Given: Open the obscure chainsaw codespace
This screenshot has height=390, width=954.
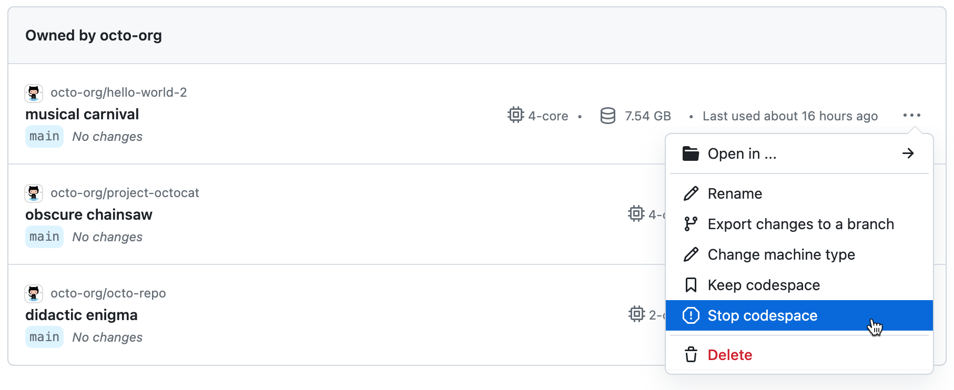Looking at the screenshot, I should click(x=89, y=214).
